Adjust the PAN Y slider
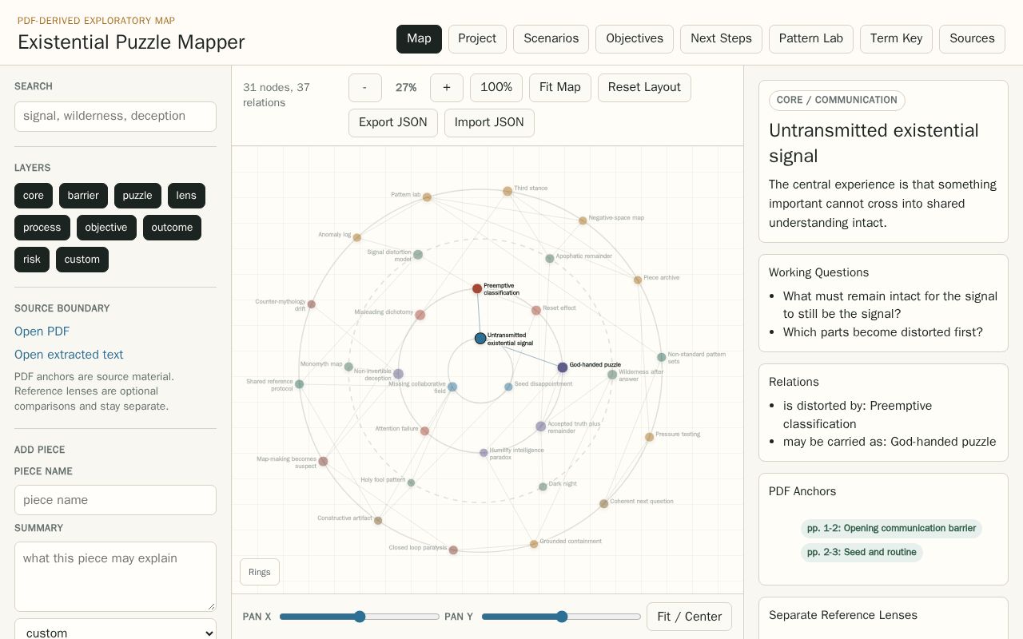Image resolution: width=1023 pixels, height=639 pixels. pyautogui.click(x=562, y=617)
